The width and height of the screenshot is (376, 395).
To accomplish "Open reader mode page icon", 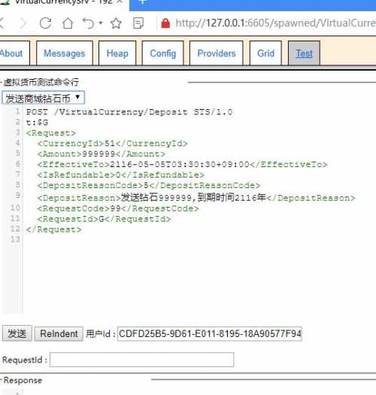I will click(x=138, y=23).
